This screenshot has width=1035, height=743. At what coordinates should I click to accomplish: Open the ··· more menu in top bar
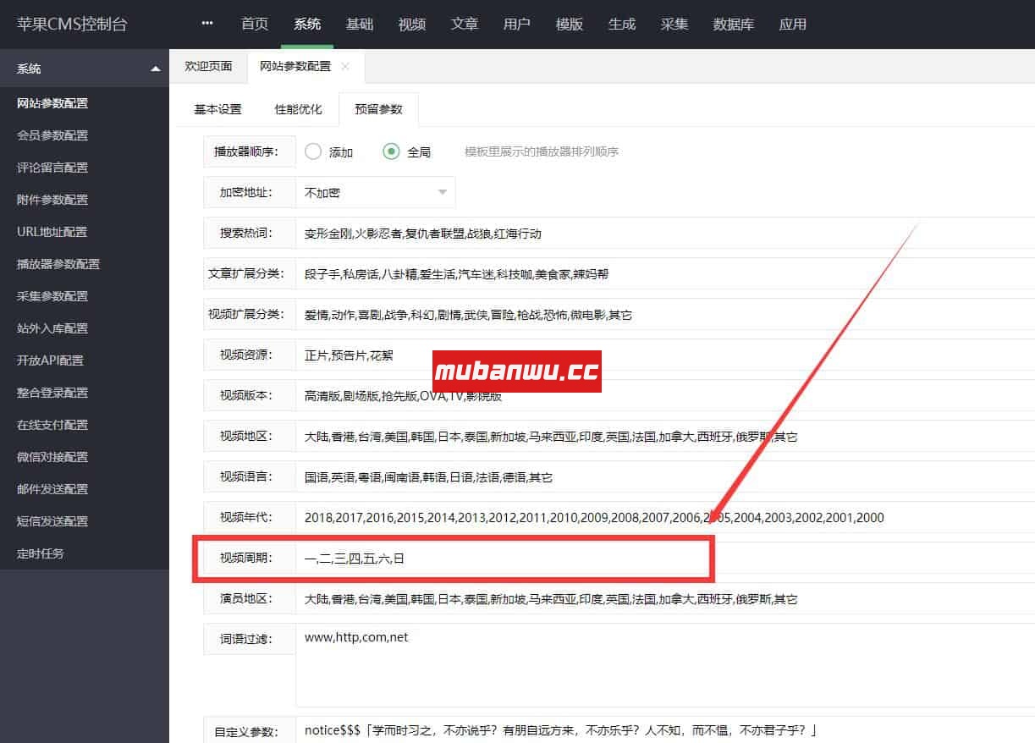coord(207,24)
